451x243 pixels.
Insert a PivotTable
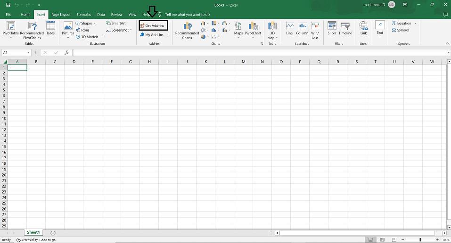pos(10,29)
